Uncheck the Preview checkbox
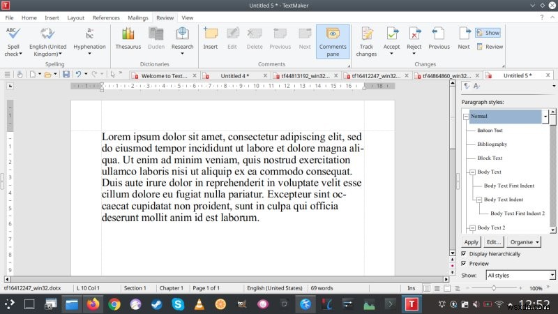558x314 pixels. (464, 264)
